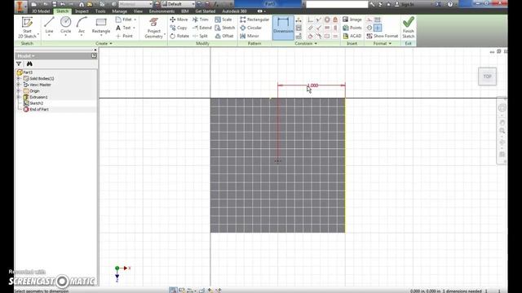Image resolution: width=522 pixels, height=293 pixels.
Task: Expand the Solid Bodies(1) node
Action: pos(19,78)
